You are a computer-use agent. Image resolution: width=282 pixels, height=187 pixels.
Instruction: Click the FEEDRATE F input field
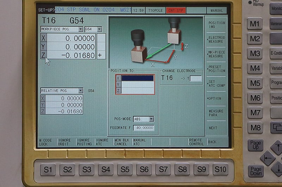[143, 128]
